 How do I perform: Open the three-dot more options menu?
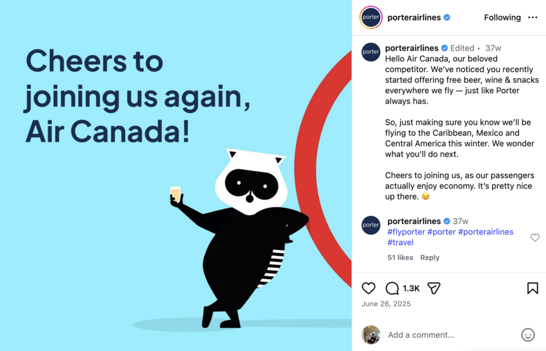click(x=533, y=18)
